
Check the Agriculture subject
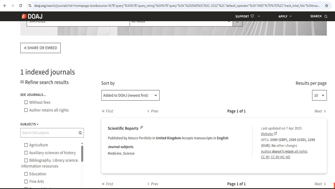[x=26, y=145]
